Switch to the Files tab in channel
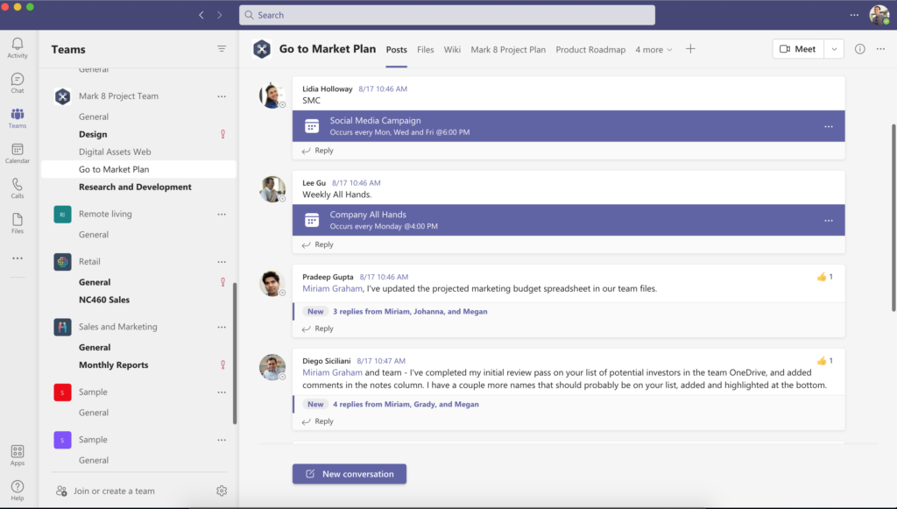Viewport: 897px width, 509px height. (x=425, y=50)
